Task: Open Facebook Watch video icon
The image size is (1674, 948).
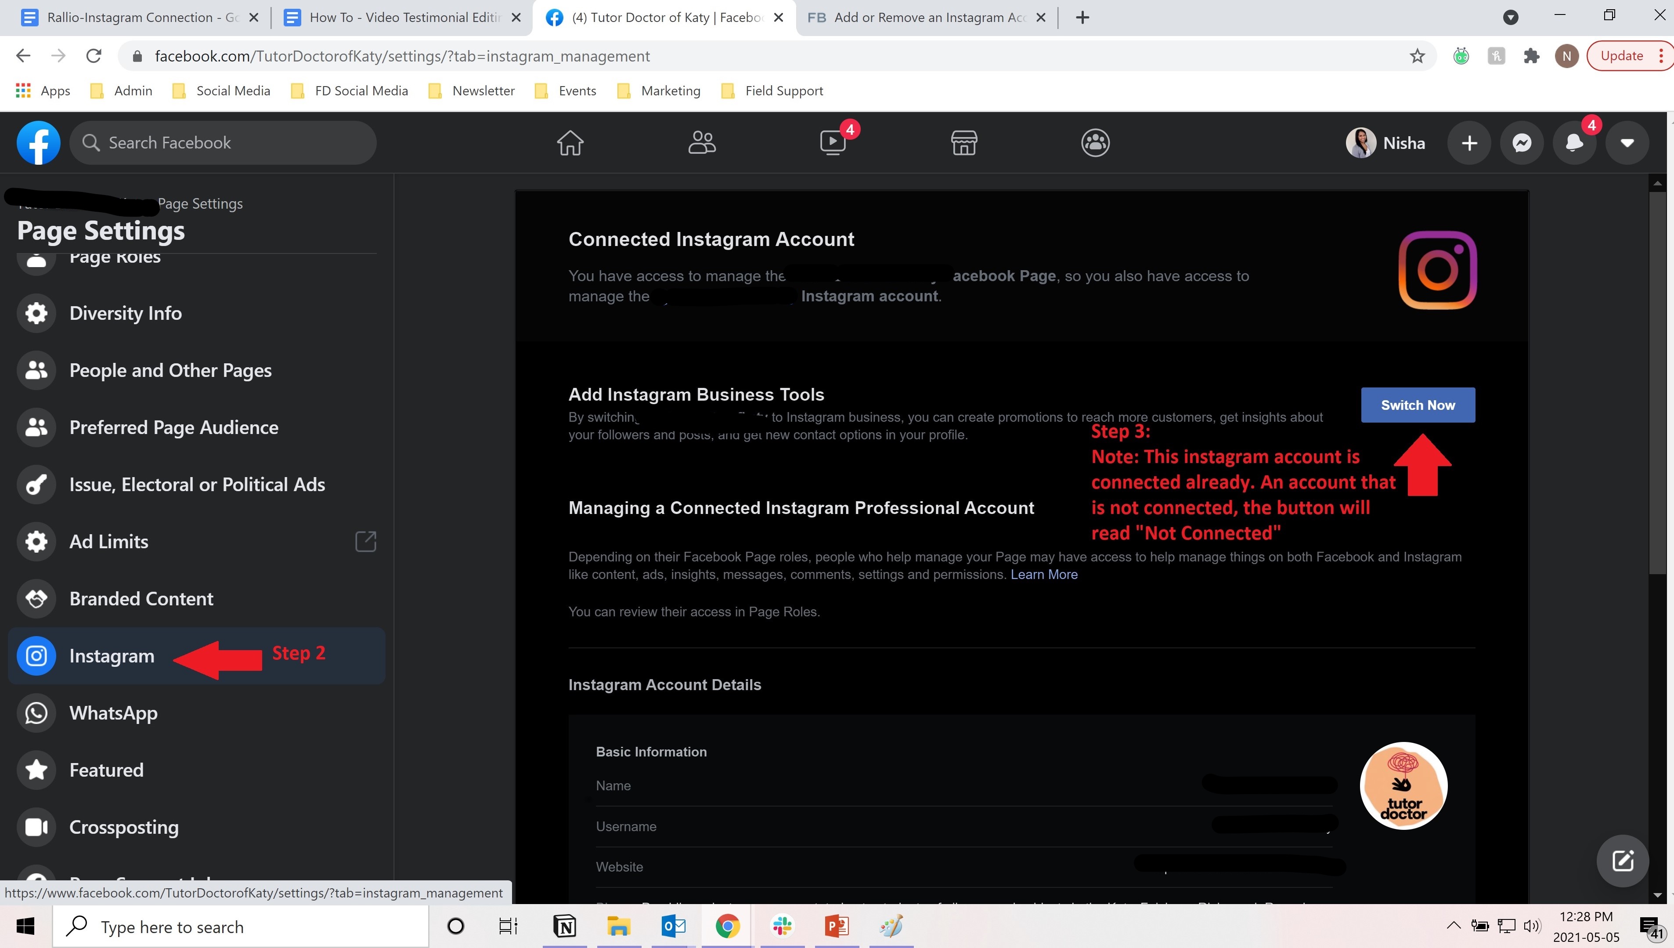Action: 833,143
